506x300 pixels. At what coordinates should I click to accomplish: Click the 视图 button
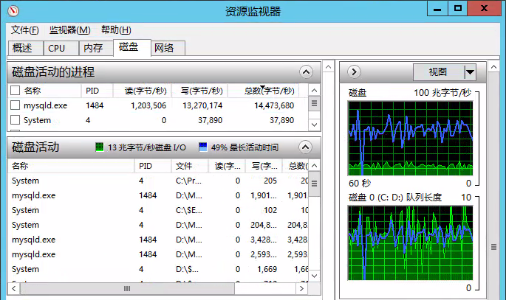point(438,72)
